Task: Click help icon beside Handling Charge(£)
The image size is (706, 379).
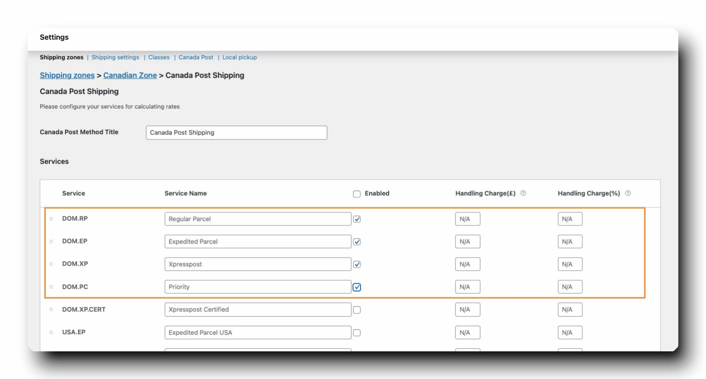Action: 523,193
